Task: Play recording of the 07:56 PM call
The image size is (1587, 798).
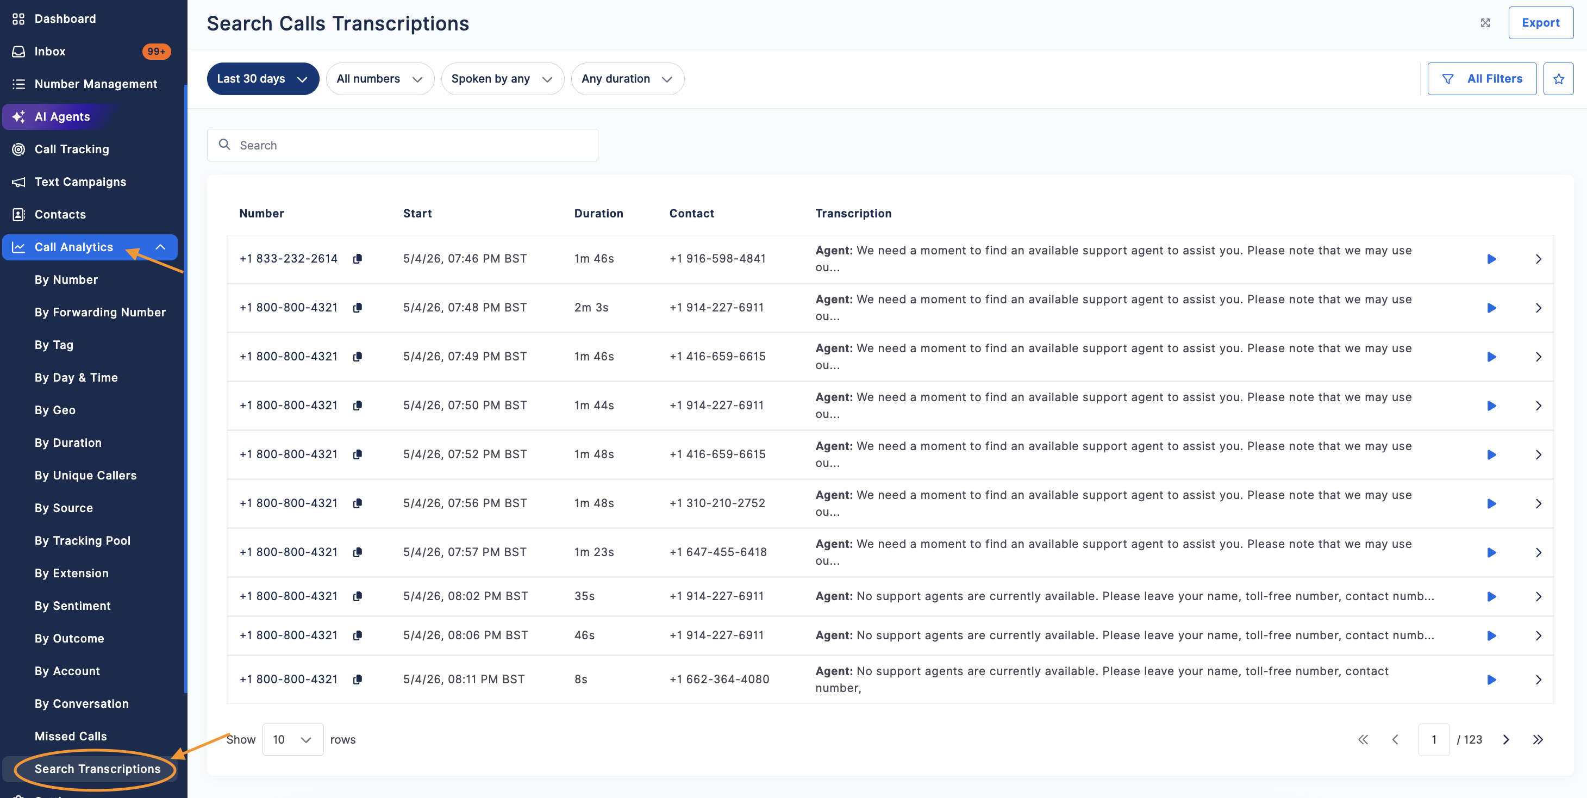Action: tap(1491, 503)
